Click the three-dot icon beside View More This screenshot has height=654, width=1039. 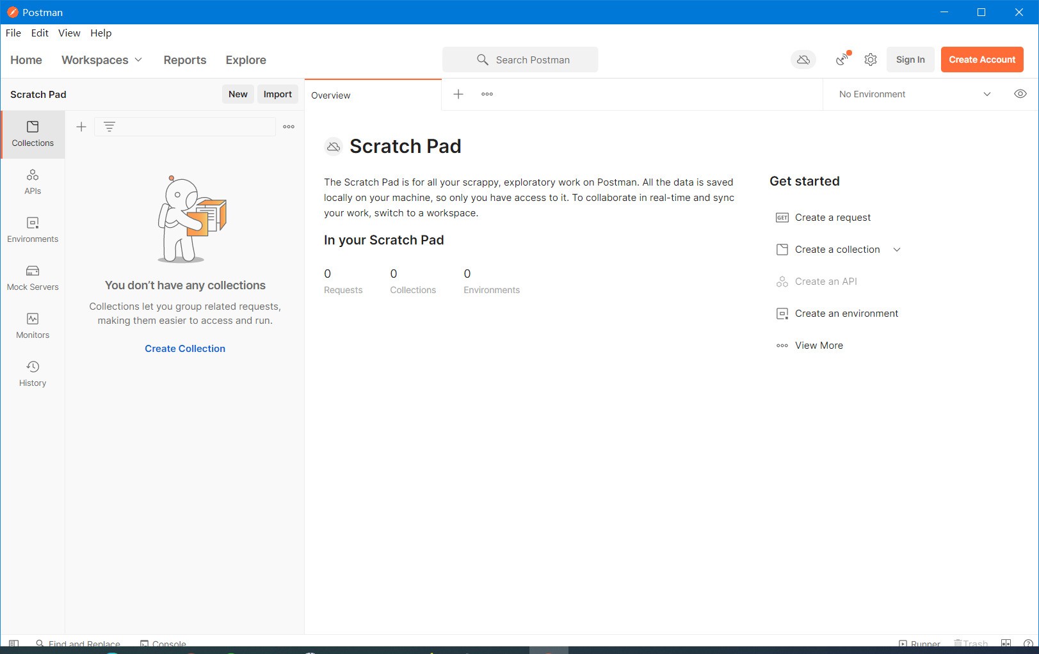coord(782,346)
